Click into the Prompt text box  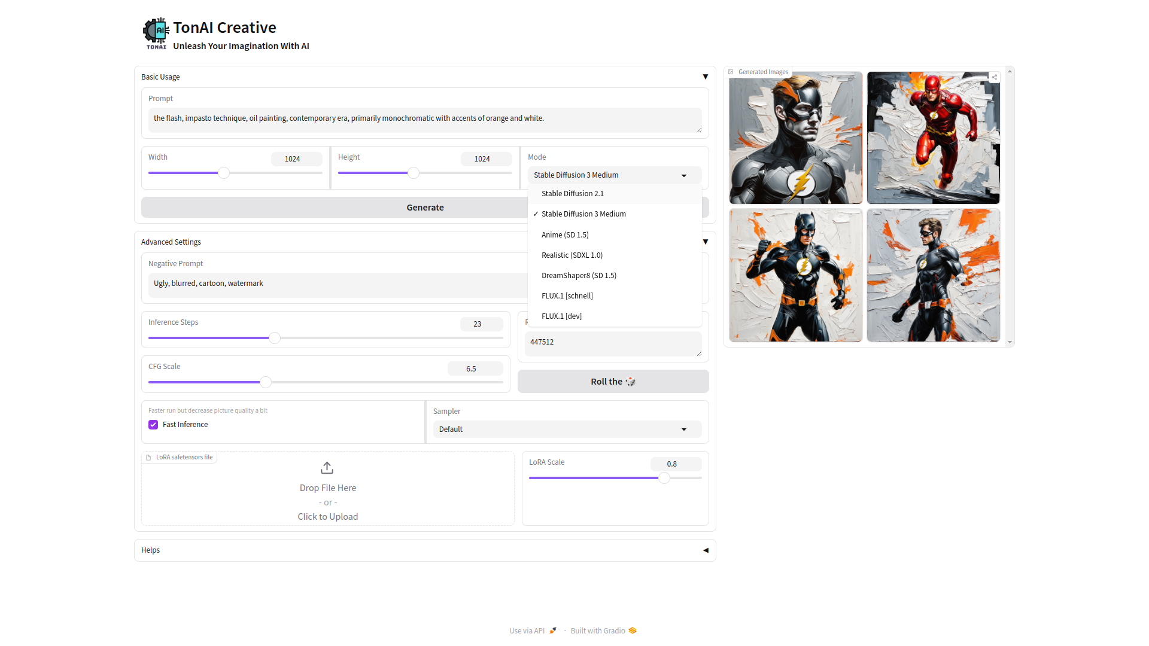point(425,120)
